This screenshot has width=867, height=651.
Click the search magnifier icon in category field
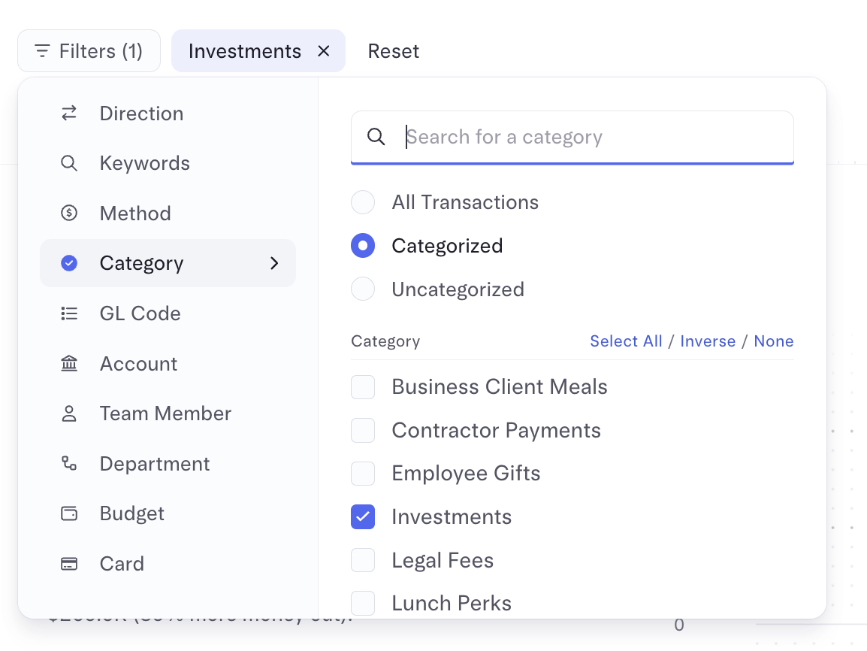coord(376,137)
